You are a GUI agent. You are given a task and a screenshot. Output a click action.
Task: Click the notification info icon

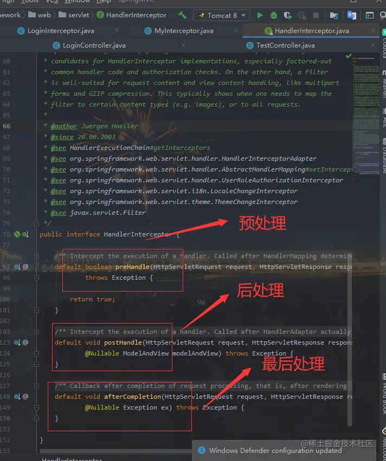(202, 450)
